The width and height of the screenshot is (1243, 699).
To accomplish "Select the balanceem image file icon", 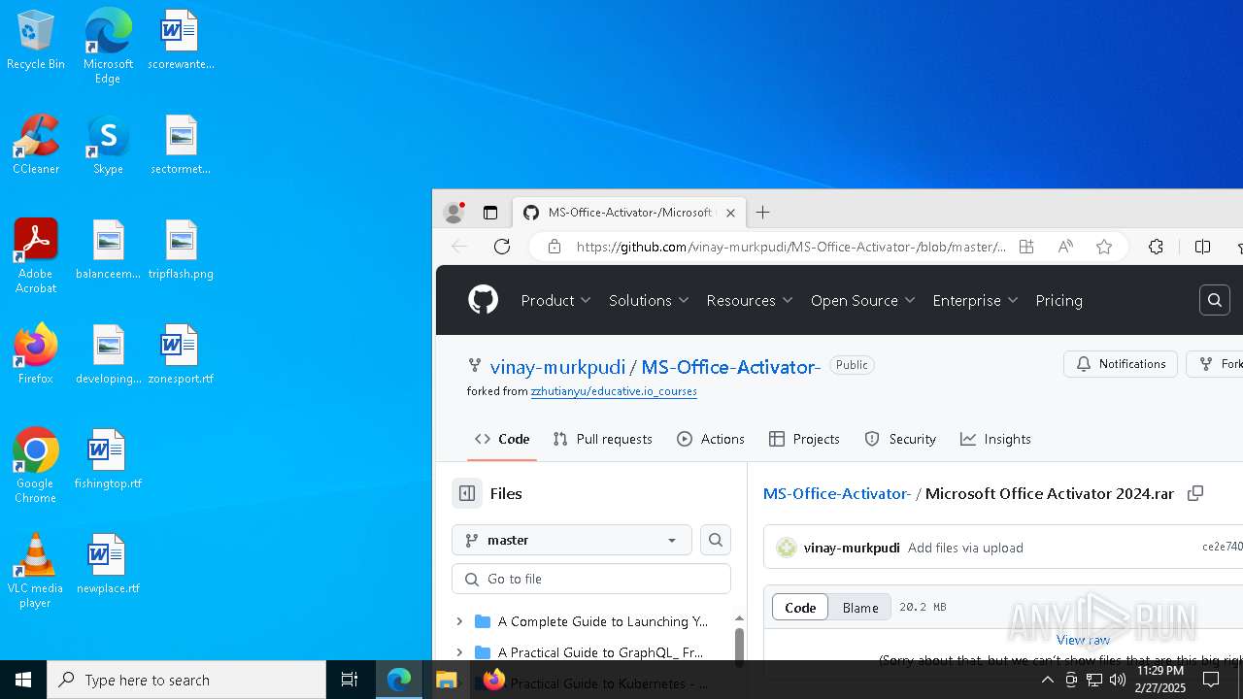I will point(108,250).
